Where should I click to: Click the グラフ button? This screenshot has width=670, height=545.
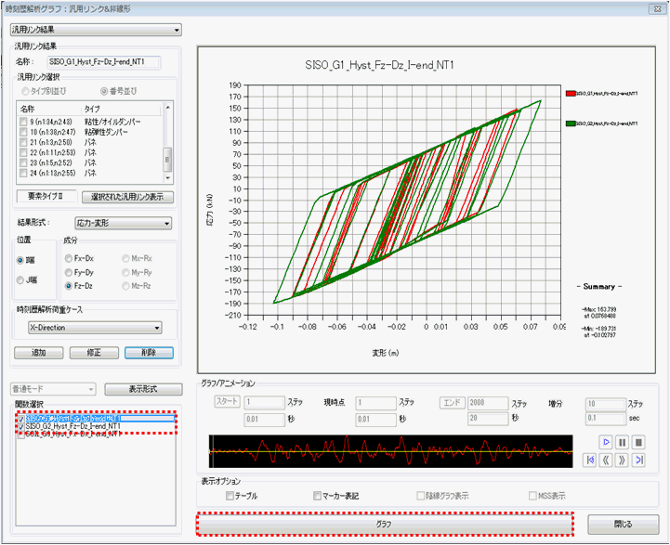[385, 524]
